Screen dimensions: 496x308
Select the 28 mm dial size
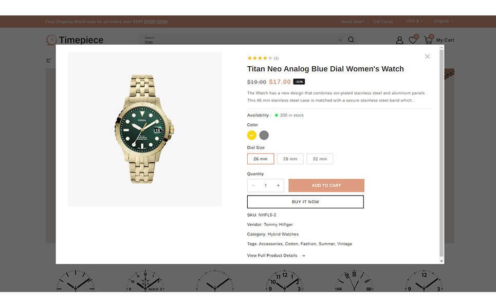[290, 159]
